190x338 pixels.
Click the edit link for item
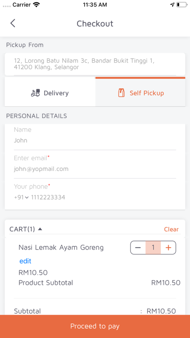click(x=25, y=261)
